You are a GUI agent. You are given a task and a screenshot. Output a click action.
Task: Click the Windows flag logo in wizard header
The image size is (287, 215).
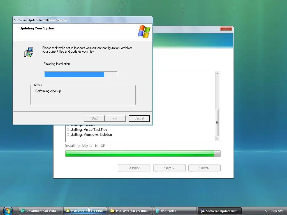point(144,32)
